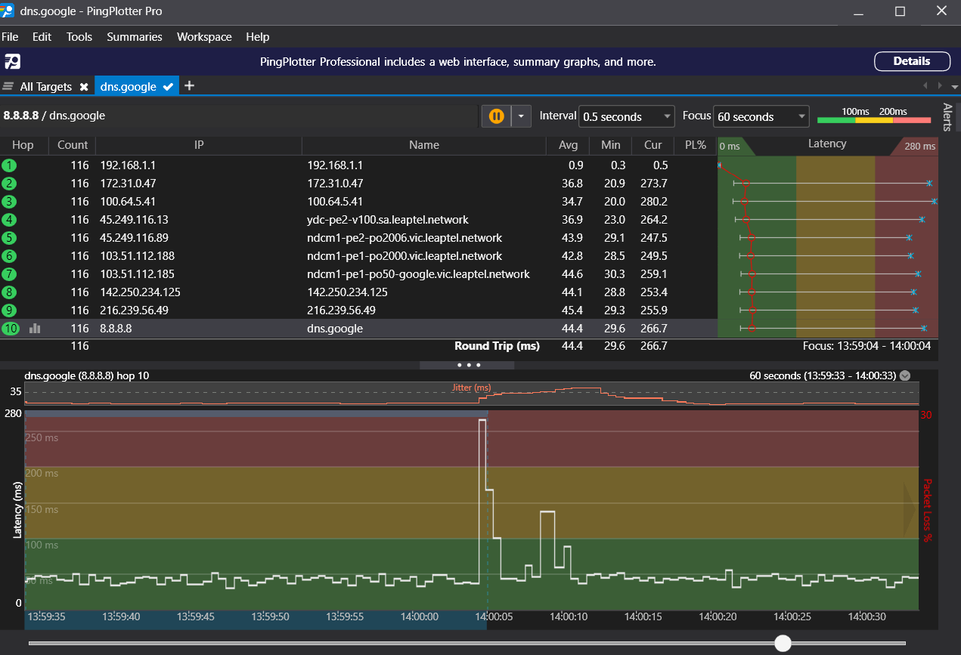Click the Details button in banner

point(912,61)
